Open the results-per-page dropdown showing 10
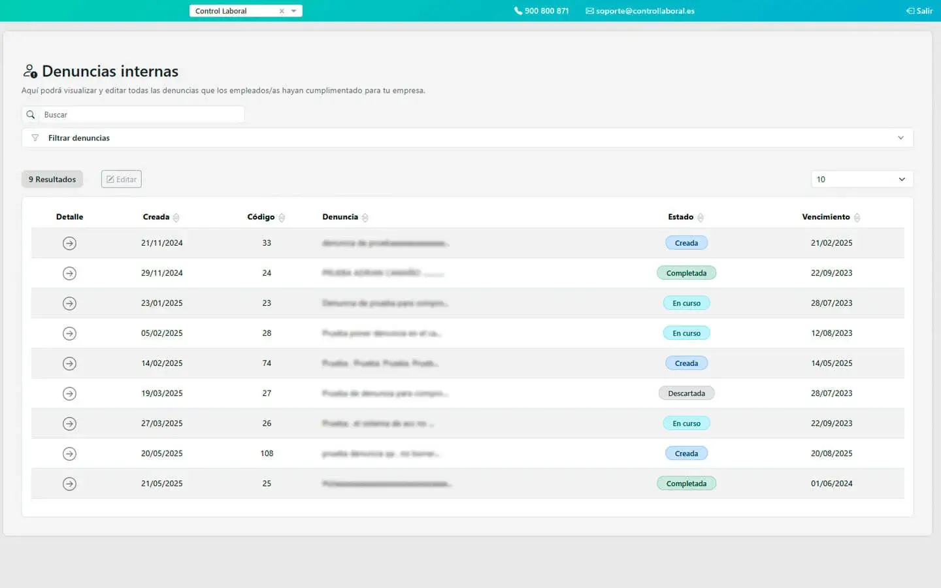The height and width of the screenshot is (588, 941). 862,179
